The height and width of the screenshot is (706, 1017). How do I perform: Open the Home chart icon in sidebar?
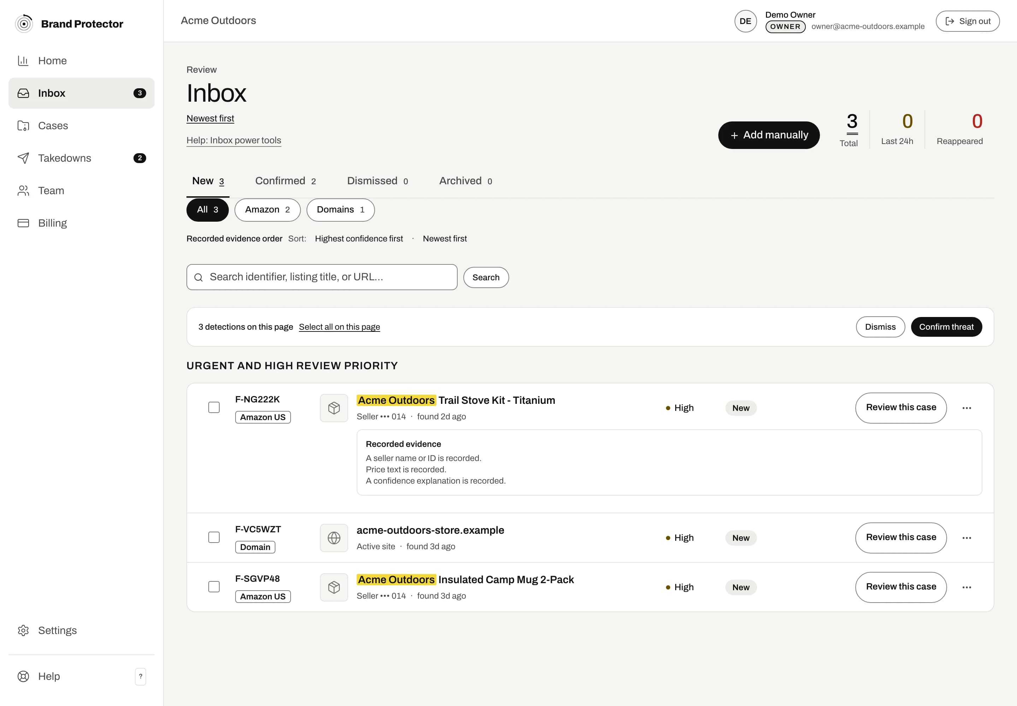[x=23, y=61]
